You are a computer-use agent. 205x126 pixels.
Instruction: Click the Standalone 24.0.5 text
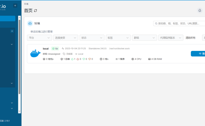(98, 48)
